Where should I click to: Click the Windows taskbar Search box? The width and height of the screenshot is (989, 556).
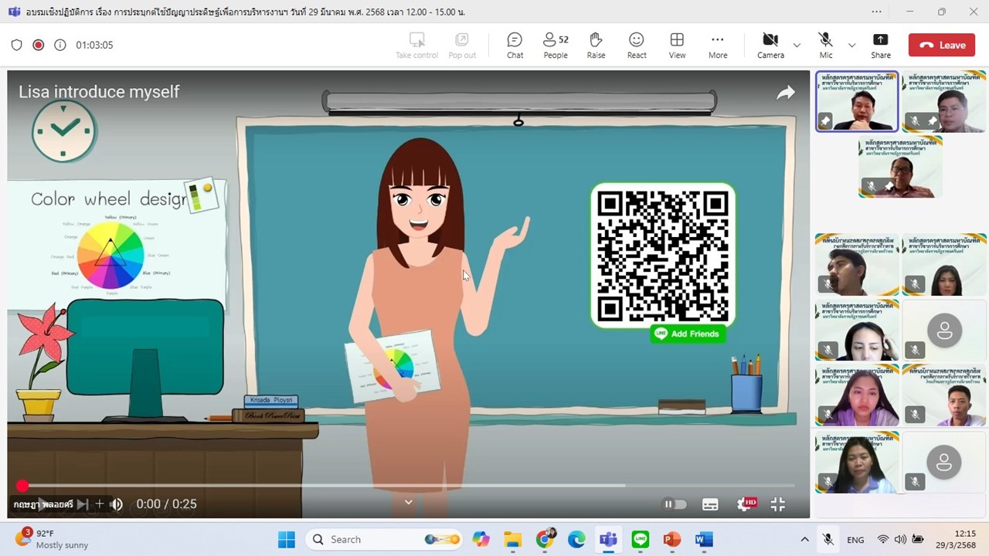point(382,539)
